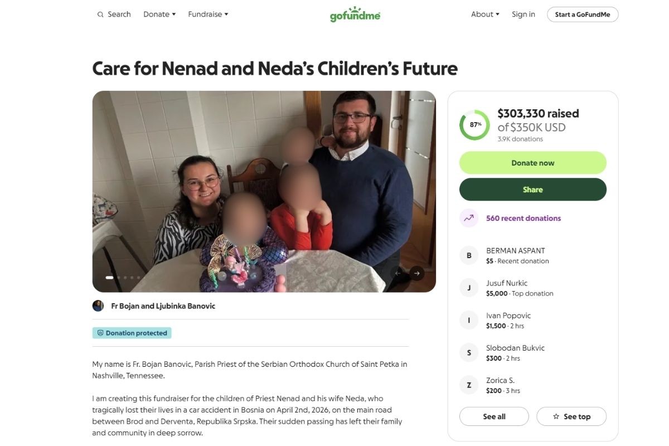Click the 87% progress ring

474,125
